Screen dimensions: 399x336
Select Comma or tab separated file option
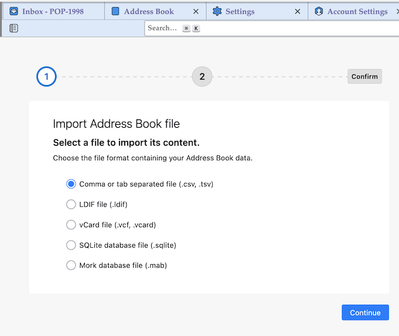click(71, 184)
